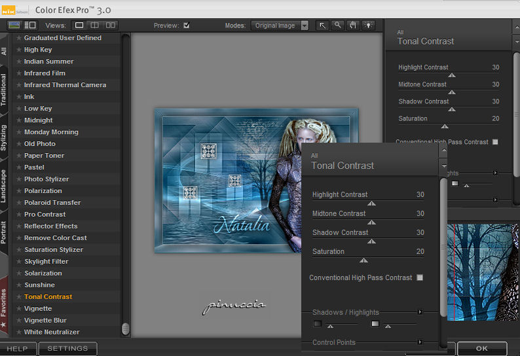Select Pro Contrast filter from list
The width and height of the screenshot is (520, 356).
[x=45, y=215]
